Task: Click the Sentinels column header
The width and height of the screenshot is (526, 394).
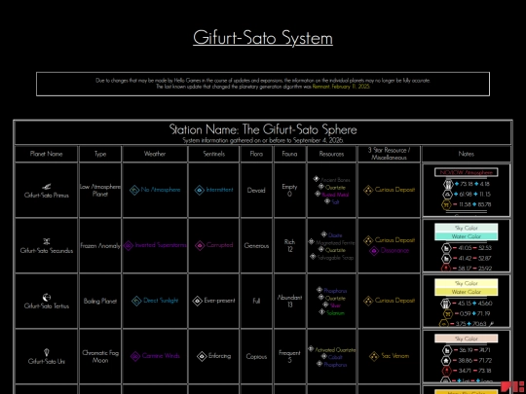Action: tap(214, 154)
